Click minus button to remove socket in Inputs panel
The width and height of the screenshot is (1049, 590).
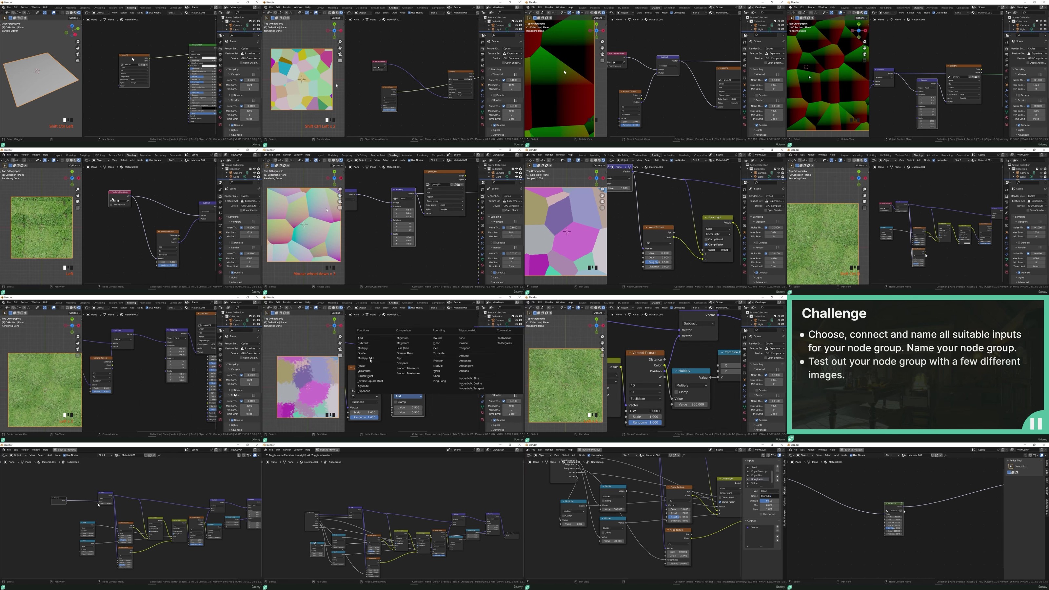pyautogui.click(x=777, y=471)
